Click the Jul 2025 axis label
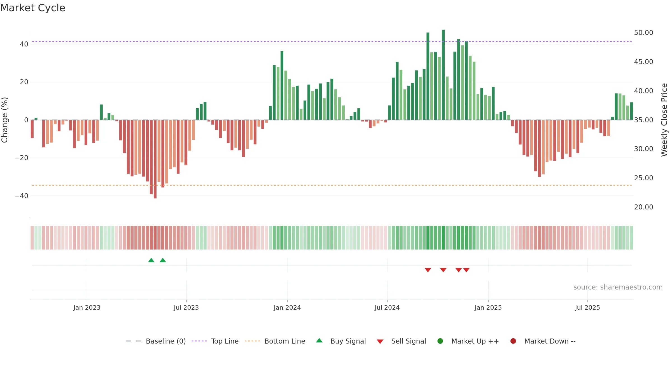 pyautogui.click(x=587, y=307)
